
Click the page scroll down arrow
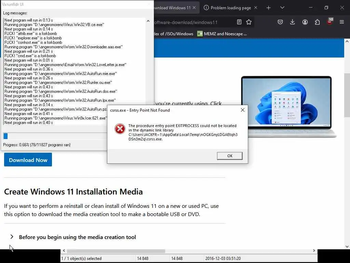(x=347, y=247)
